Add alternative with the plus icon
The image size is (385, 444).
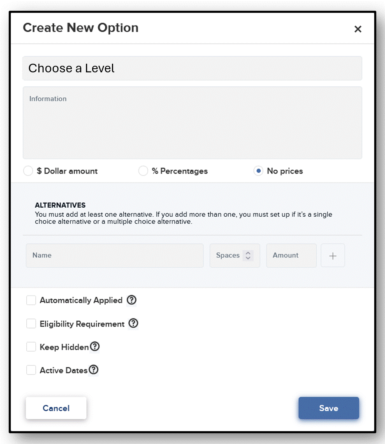(333, 256)
